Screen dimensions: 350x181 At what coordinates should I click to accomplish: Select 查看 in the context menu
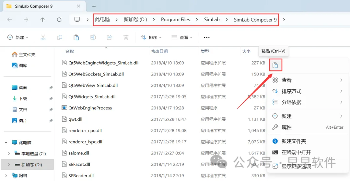tap(308, 80)
